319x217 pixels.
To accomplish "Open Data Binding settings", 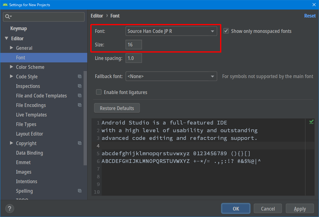I will tap(30, 153).
